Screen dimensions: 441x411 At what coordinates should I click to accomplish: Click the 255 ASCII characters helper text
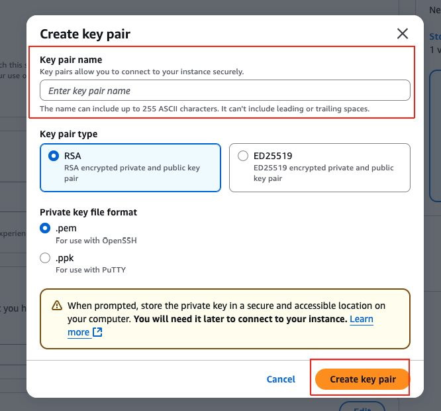[204, 108]
